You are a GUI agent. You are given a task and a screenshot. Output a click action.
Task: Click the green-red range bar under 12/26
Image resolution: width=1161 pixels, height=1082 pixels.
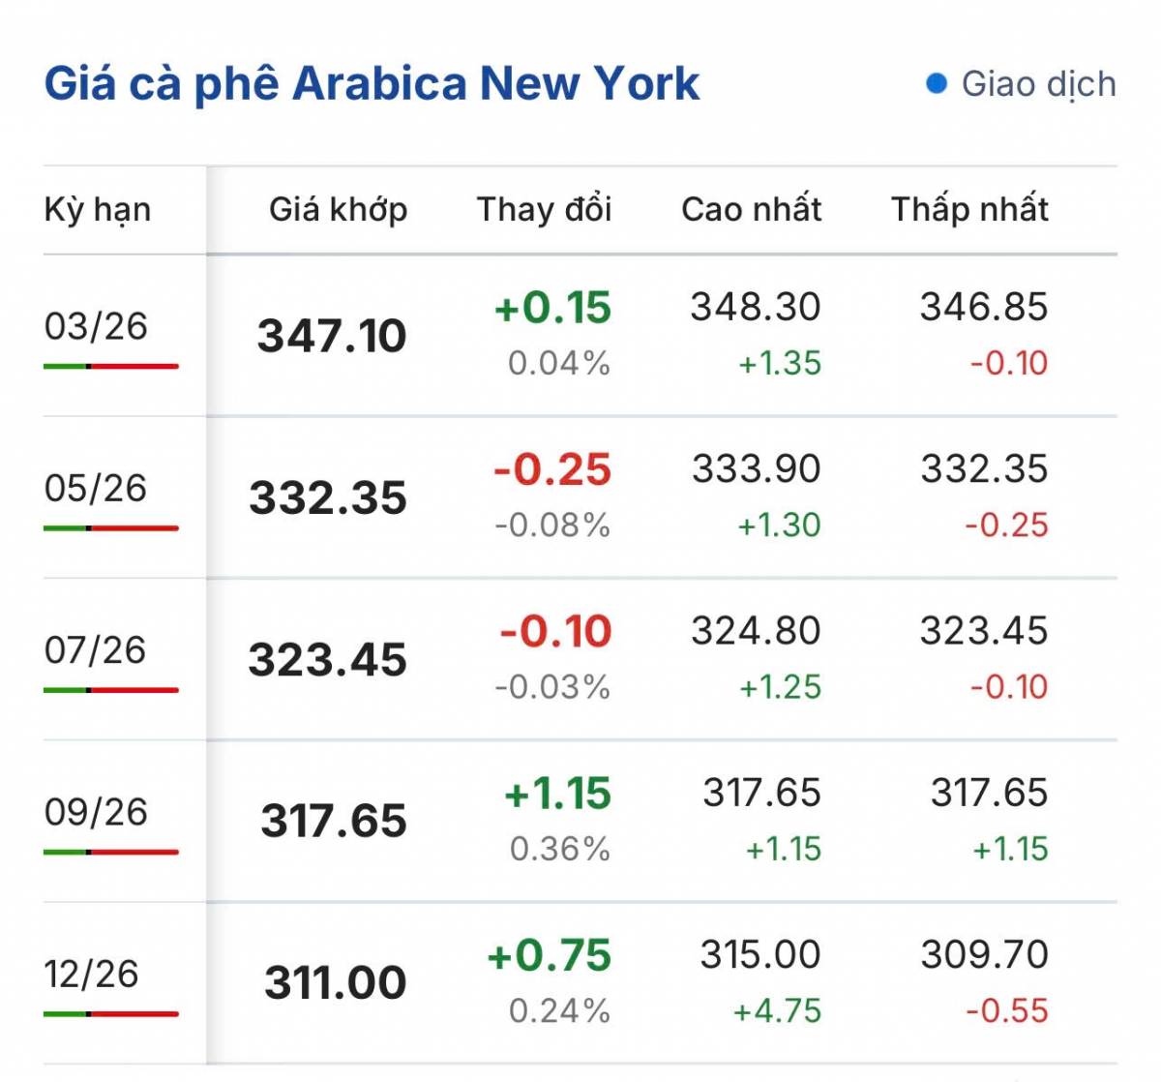[110, 1014]
